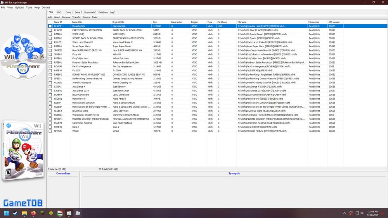Open the Remove dropdown in Files toolbar
Viewport: 388px width, 218px height.
coord(66,17)
